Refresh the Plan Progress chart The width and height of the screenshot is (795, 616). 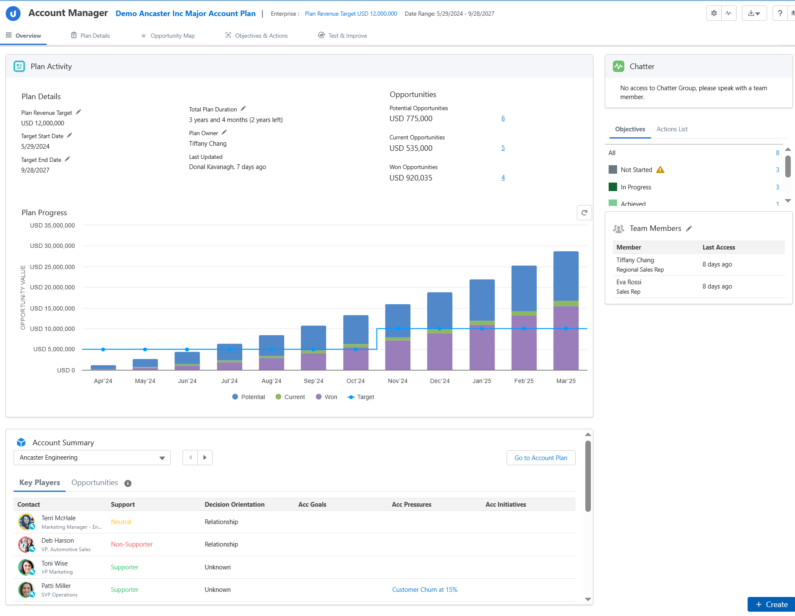(584, 213)
